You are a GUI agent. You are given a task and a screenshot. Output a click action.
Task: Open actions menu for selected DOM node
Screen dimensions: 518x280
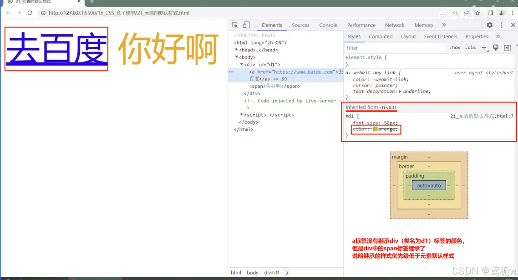pyautogui.click(x=231, y=72)
